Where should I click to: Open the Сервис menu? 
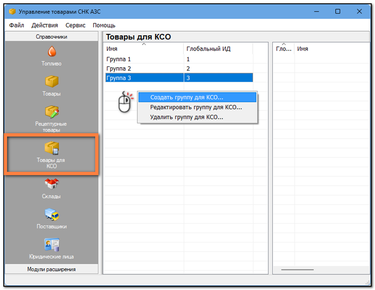pos(75,25)
